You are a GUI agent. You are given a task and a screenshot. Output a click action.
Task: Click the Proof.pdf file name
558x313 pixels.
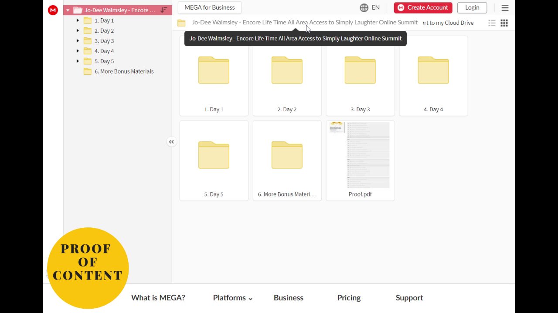[361, 194]
